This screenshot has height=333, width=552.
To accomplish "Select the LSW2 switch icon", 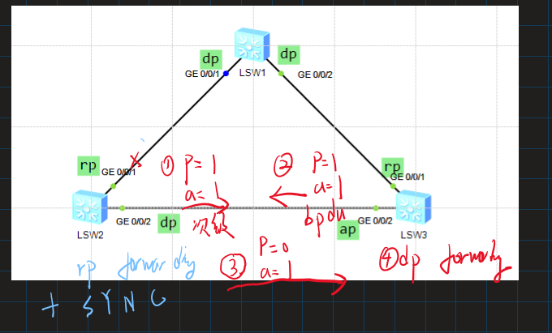I will pyautogui.click(x=90, y=207).
